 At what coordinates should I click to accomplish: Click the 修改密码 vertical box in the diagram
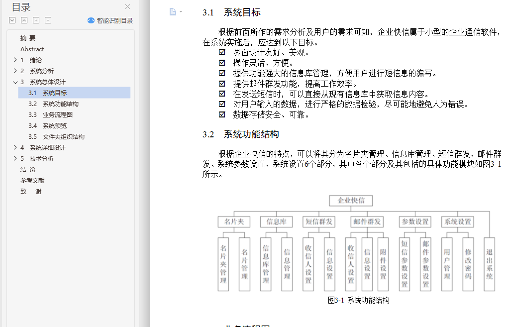(x=468, y=264)
